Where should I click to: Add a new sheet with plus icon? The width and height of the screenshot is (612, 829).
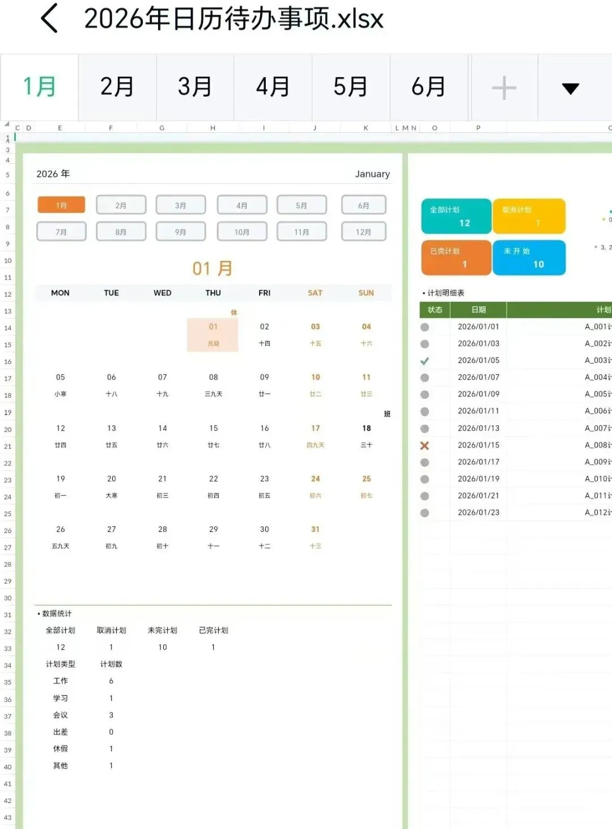[504, 88]
